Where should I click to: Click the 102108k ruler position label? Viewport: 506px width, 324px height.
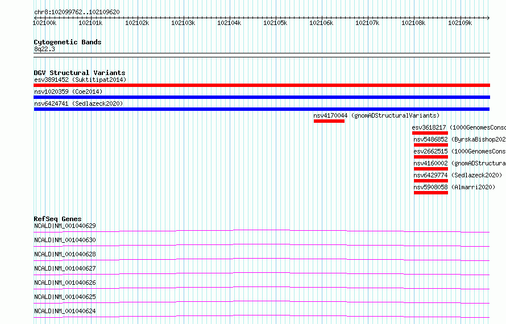click(413, 23)
